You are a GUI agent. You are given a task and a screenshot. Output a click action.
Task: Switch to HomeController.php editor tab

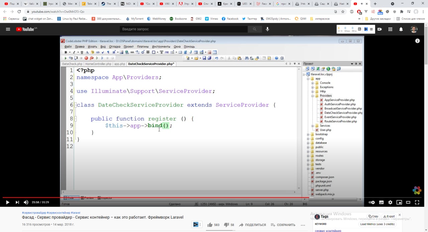[x=98, y=64]
